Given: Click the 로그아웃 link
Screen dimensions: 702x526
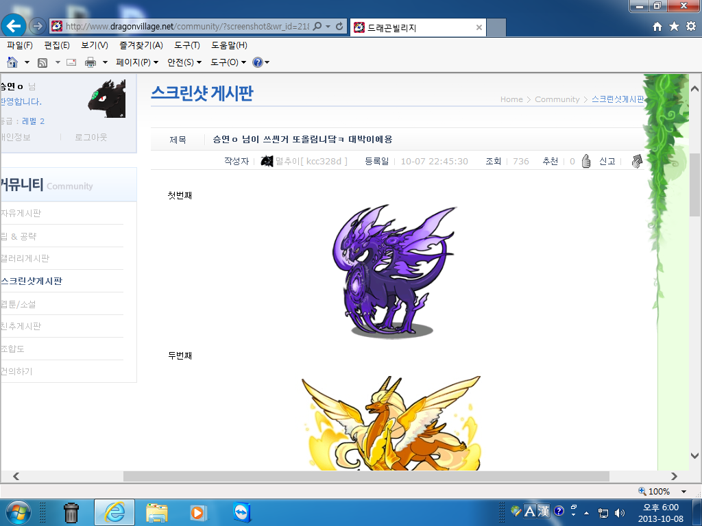Looking at the screenshot, I should click(x=91, y=137).
